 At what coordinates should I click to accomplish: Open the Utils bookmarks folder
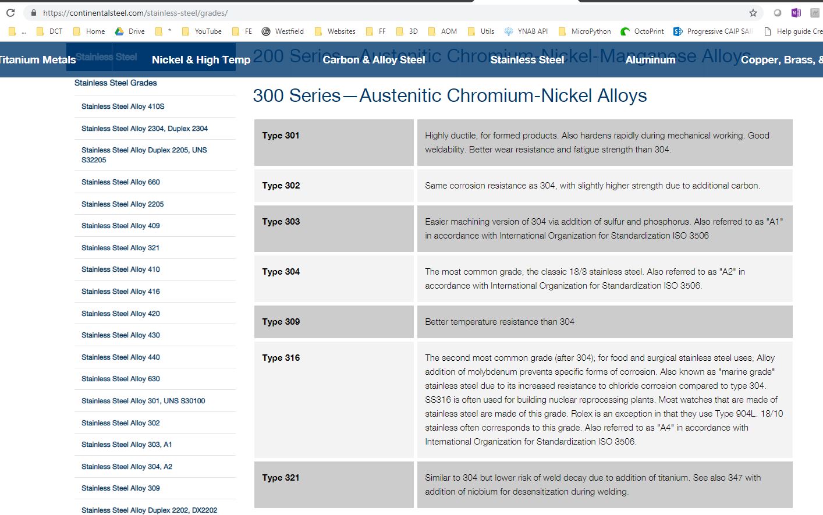tap(481, 31)
